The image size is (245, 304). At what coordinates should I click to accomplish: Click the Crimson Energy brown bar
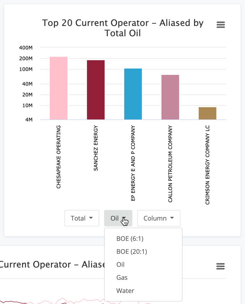coord(207,113)
